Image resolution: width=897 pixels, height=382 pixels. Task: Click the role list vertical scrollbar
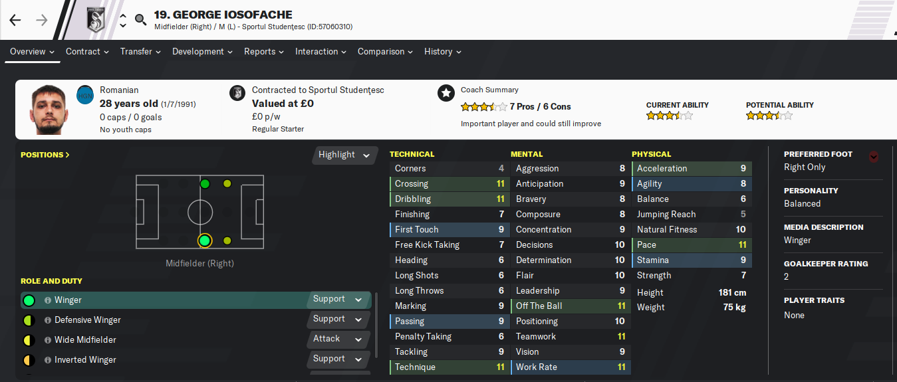[376, 324]
